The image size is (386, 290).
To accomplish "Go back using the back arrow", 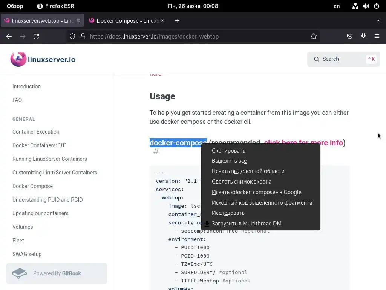I will tap(9, 37).
